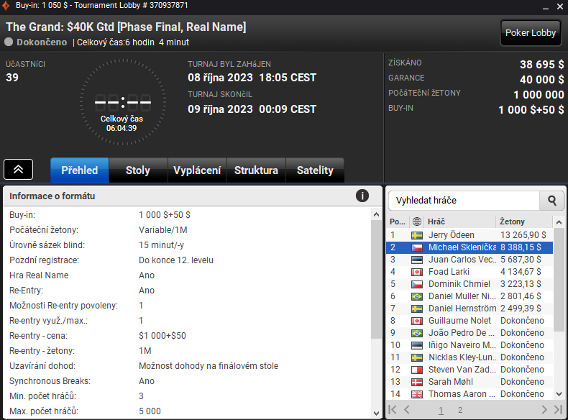Open the Struktura tab
The image size is (568, 420).
(x=256, y=170)
